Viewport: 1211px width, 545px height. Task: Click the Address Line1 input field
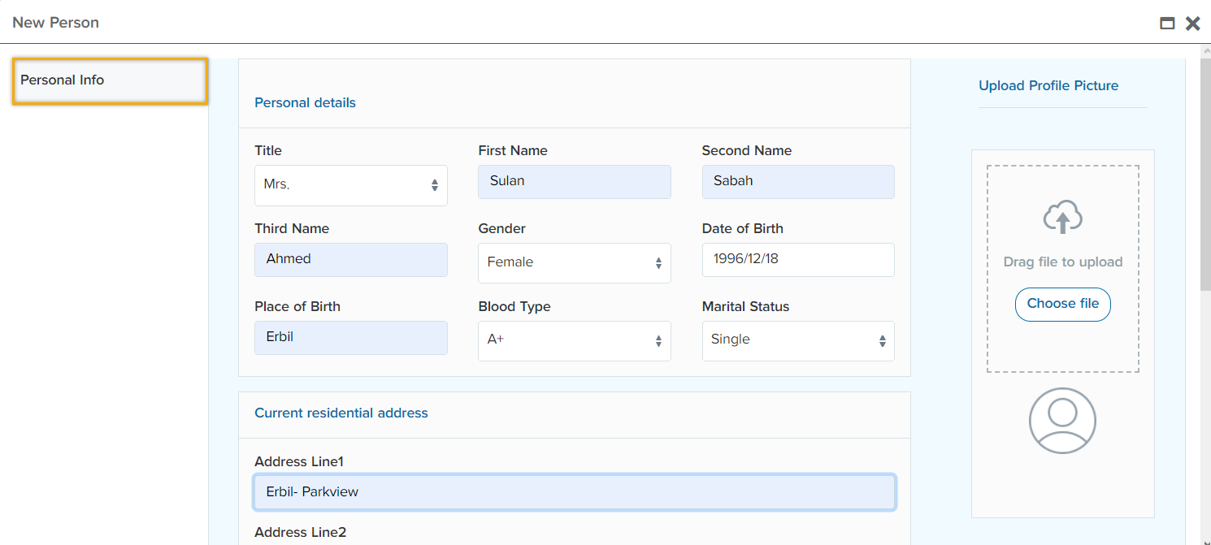(574, 492)
